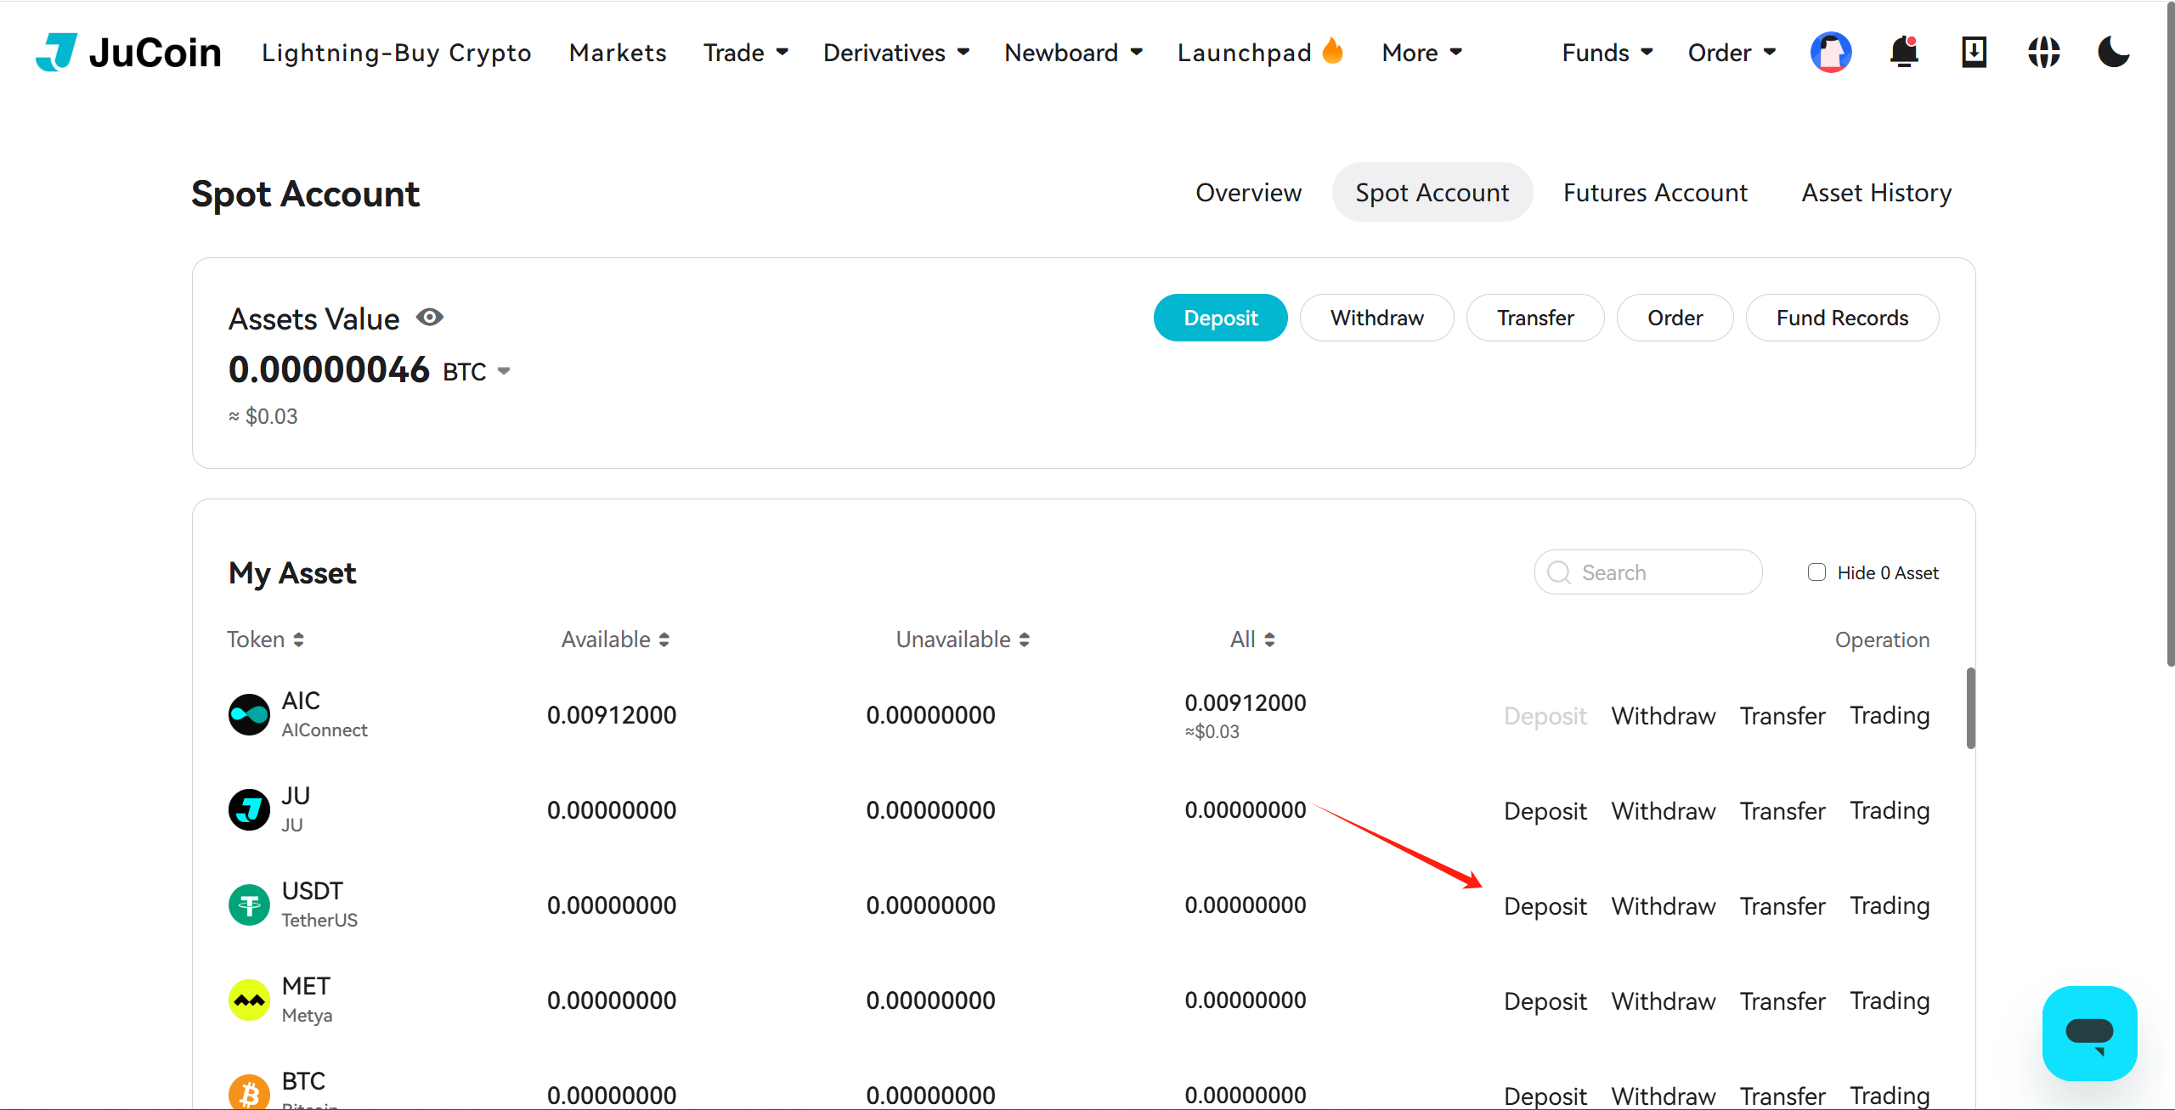Switch to dark mode moon icon
The width and height of the screenshot is (2175, 1110).
2113,53
